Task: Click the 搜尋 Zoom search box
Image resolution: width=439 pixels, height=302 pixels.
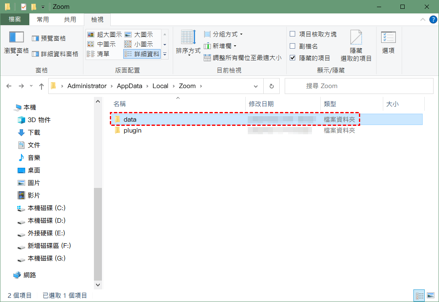Action: tap(359, 86)
